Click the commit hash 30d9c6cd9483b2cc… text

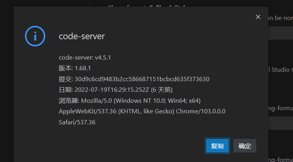(142, 79)
